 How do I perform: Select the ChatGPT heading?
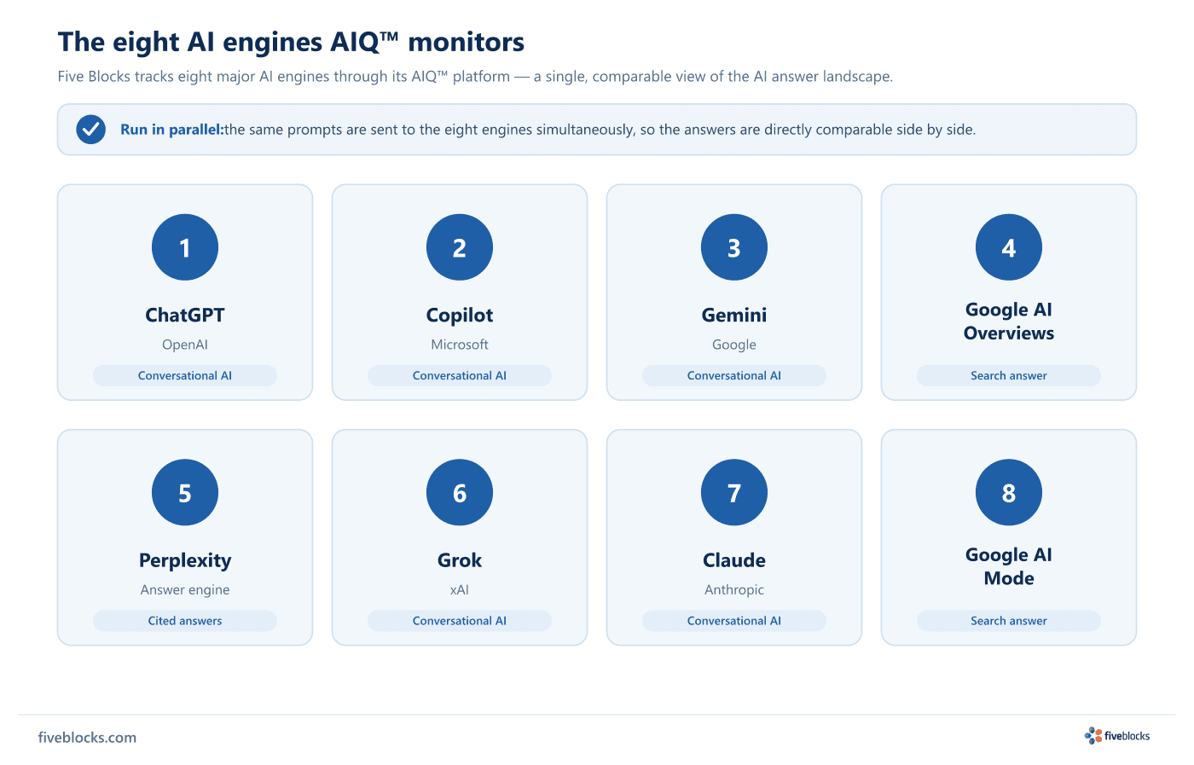[185, 316]
